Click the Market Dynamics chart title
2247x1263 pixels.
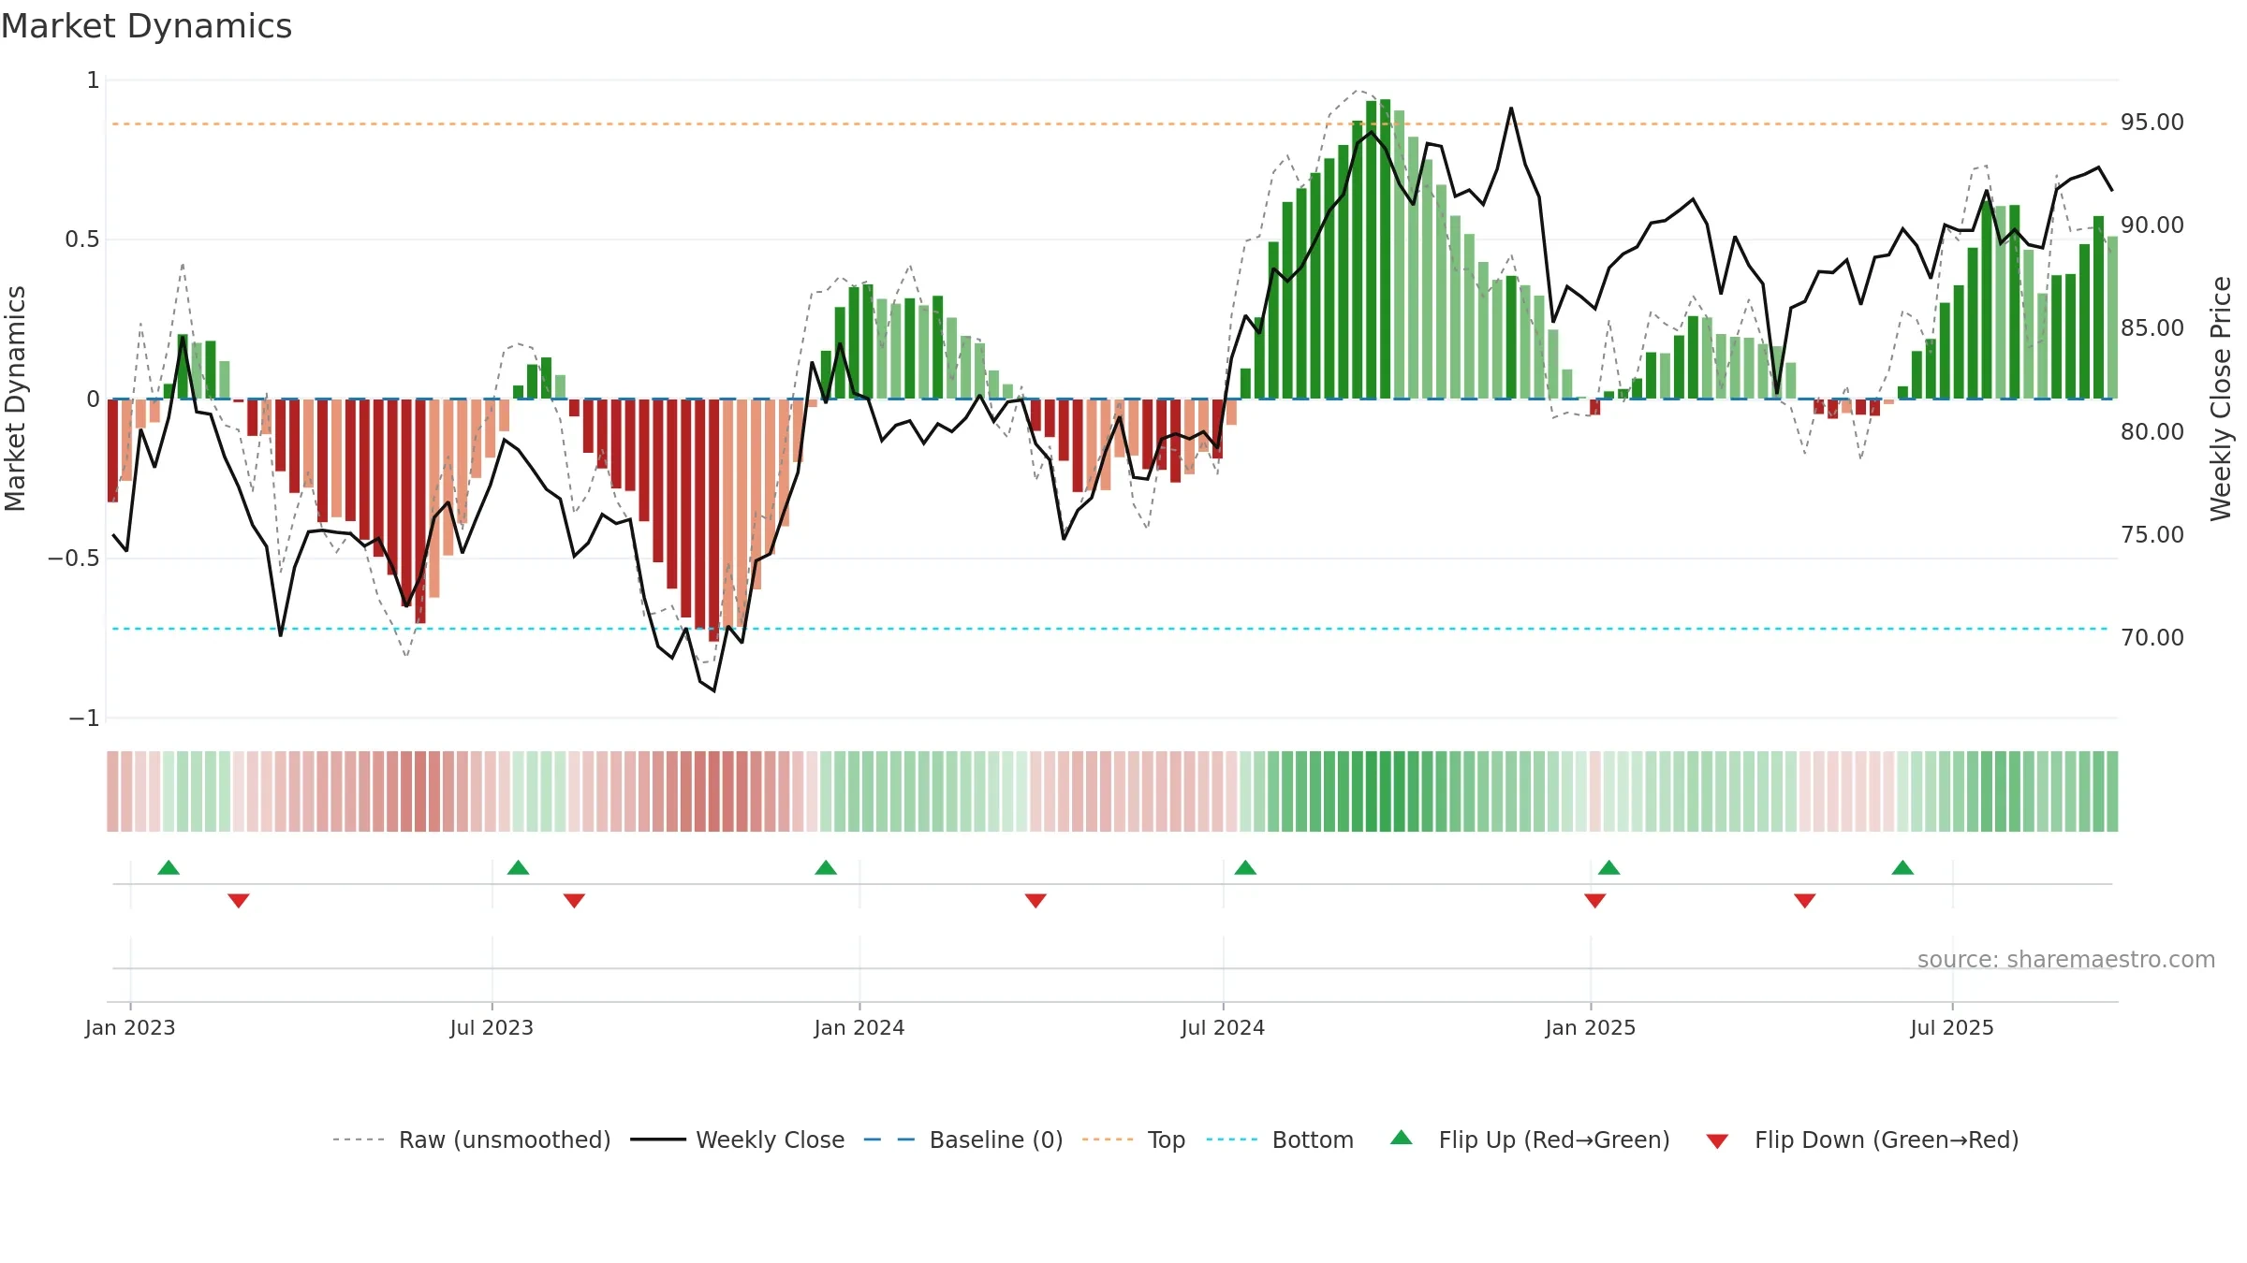[x=146, y=26]
